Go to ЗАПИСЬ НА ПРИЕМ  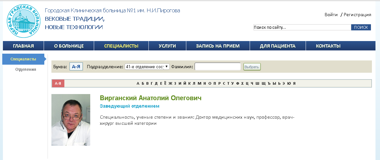[218, 46]
